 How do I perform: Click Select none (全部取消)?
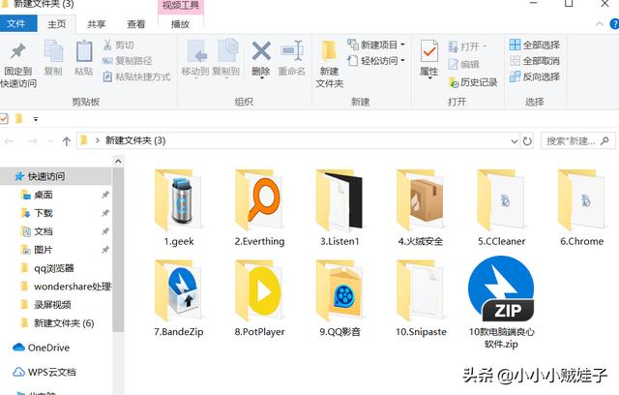[535, 61]
